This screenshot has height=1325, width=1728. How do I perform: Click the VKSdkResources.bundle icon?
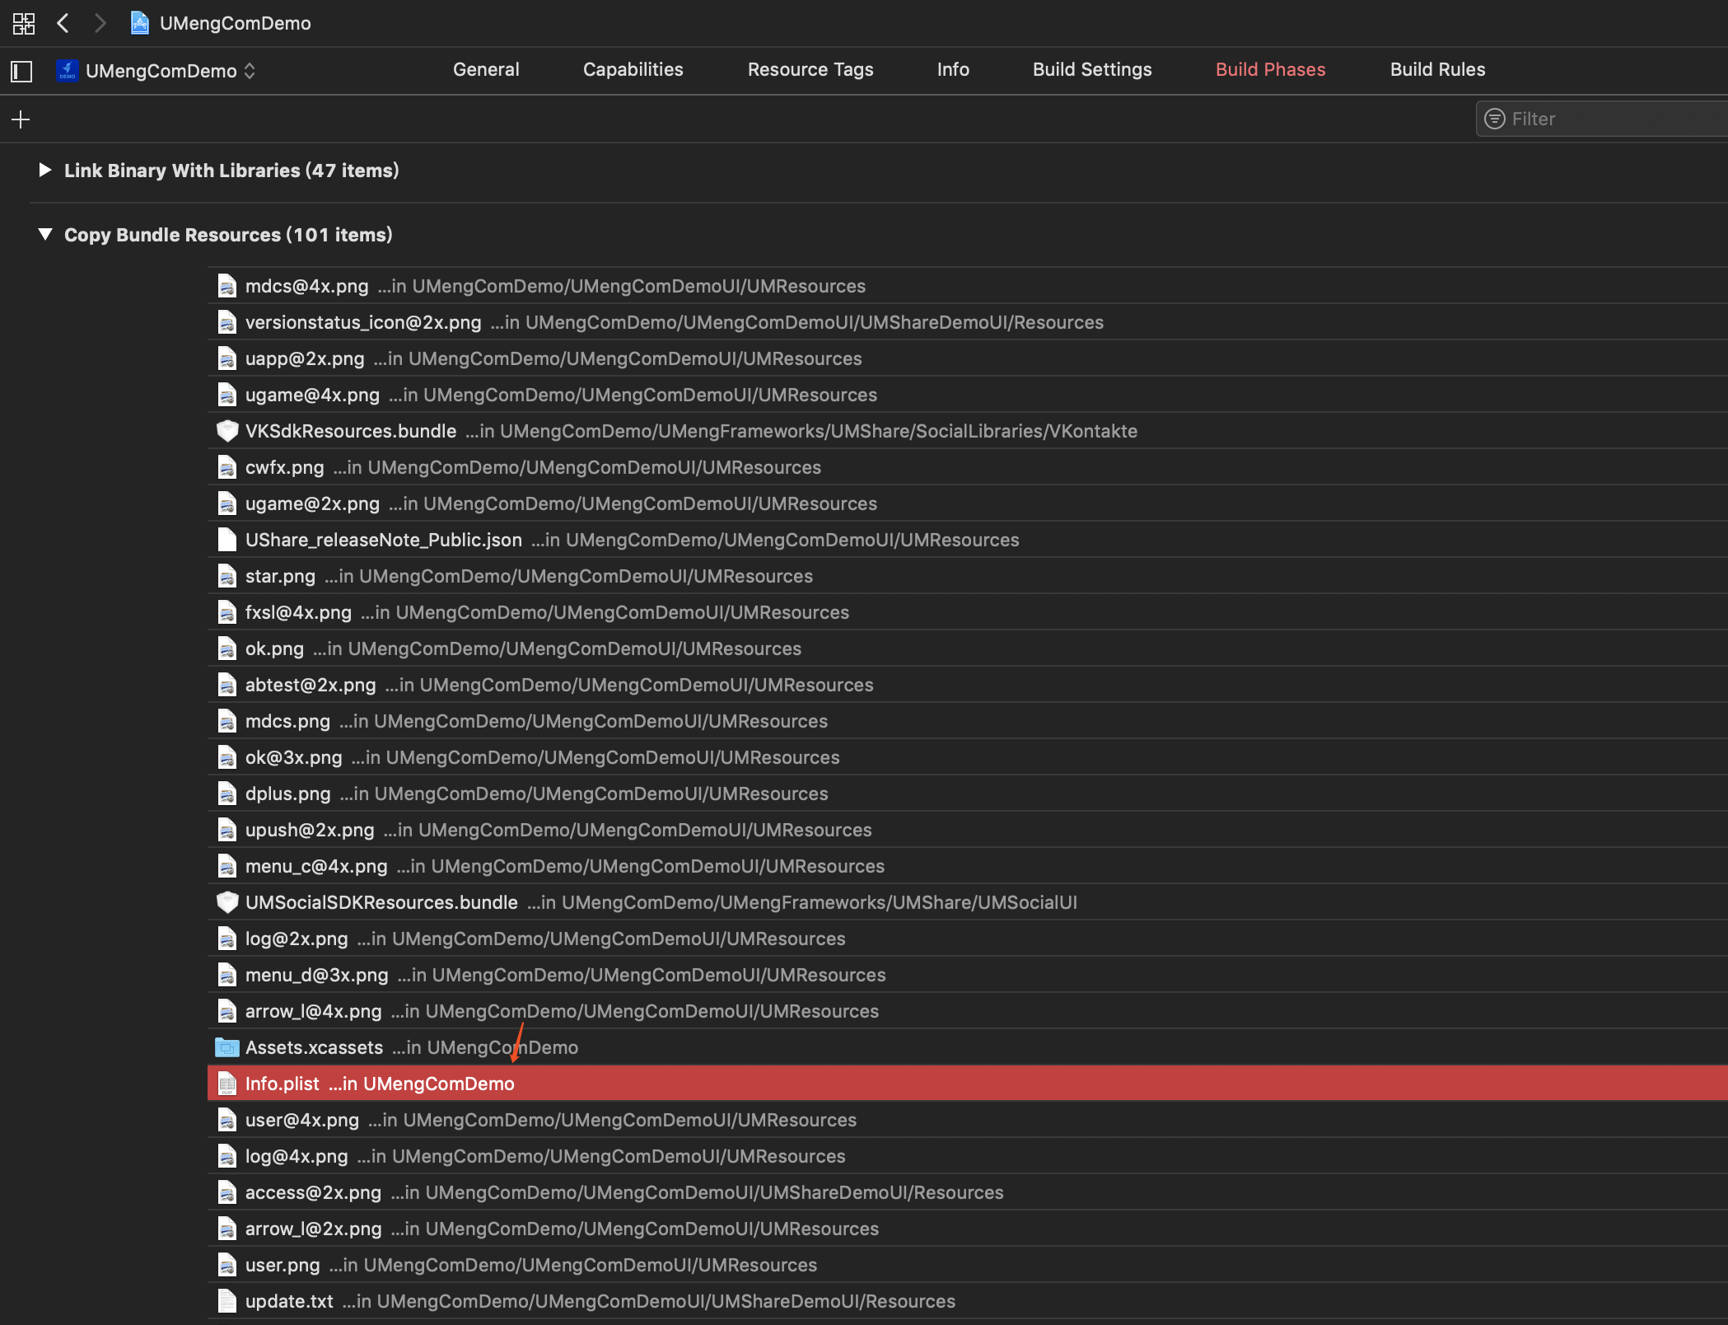pos(227,431)
